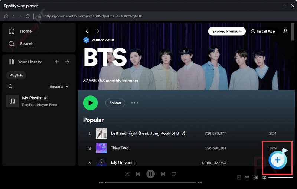Image resolution: width=297 pixels, height=189 pixels.
Task: Minimize the Spotify web player window
Action: 285,6
